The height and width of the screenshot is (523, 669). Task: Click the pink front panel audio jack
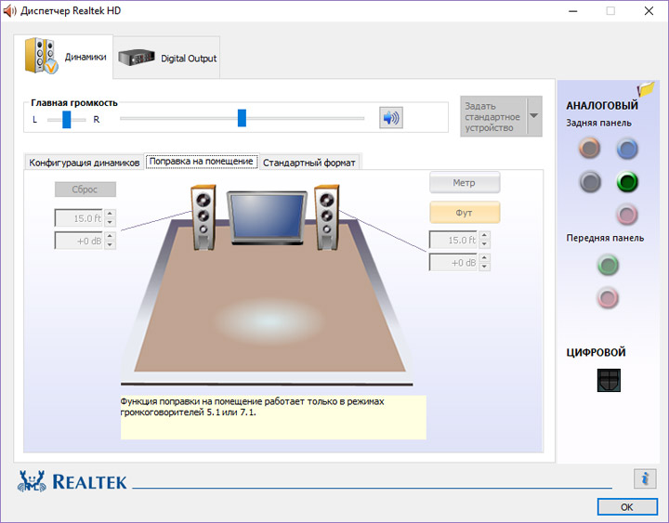[608, 297]
